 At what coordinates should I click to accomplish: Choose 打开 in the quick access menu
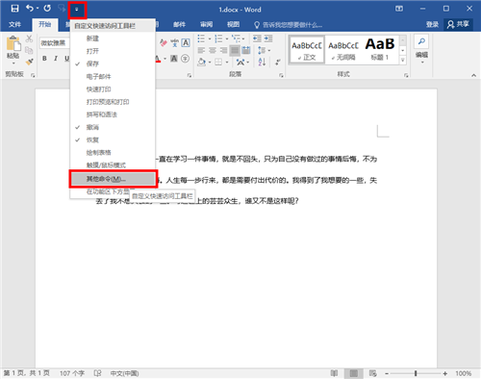tap(113, 51)
